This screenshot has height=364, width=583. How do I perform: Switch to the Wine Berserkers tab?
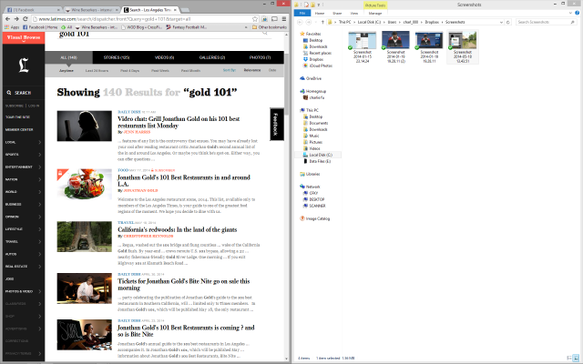[91, 10]
